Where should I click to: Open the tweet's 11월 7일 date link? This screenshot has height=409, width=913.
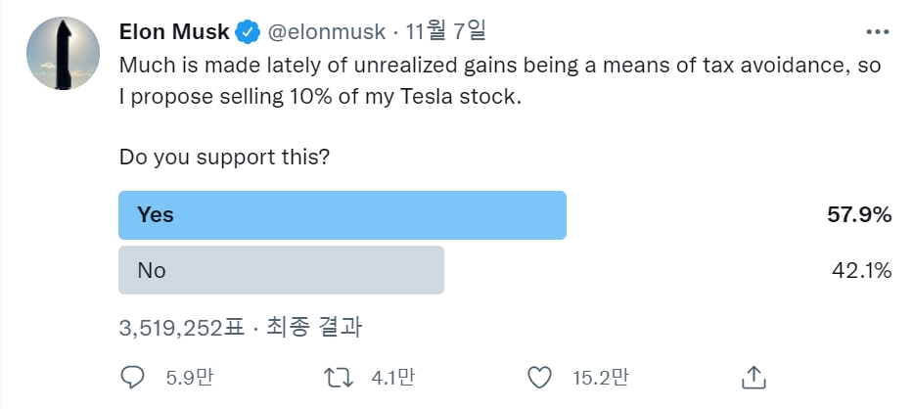click(x=445, y=31)
